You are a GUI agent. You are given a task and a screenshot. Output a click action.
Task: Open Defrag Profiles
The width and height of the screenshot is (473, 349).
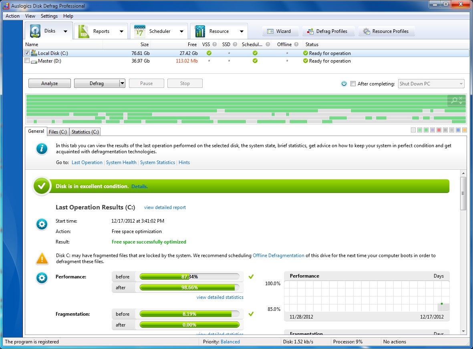pos(328,31)
